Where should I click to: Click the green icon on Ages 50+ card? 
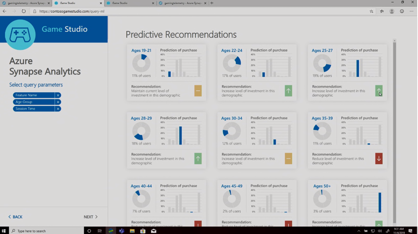pyautogui.click(x=378, y=224)
